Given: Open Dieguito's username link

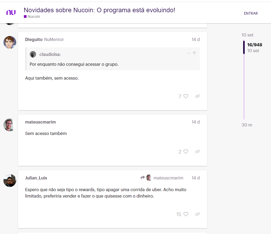Looking at the screenshot, I should point(34,39).
